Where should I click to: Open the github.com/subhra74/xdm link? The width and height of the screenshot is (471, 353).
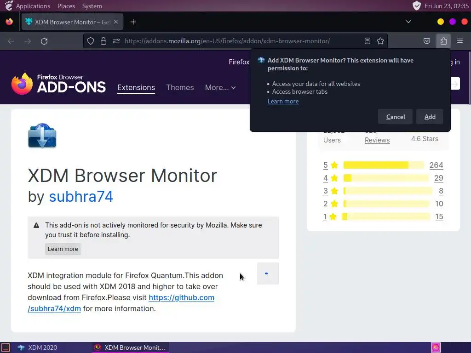(x=121, y=303)
